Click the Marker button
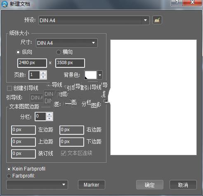 pos(92,185)
